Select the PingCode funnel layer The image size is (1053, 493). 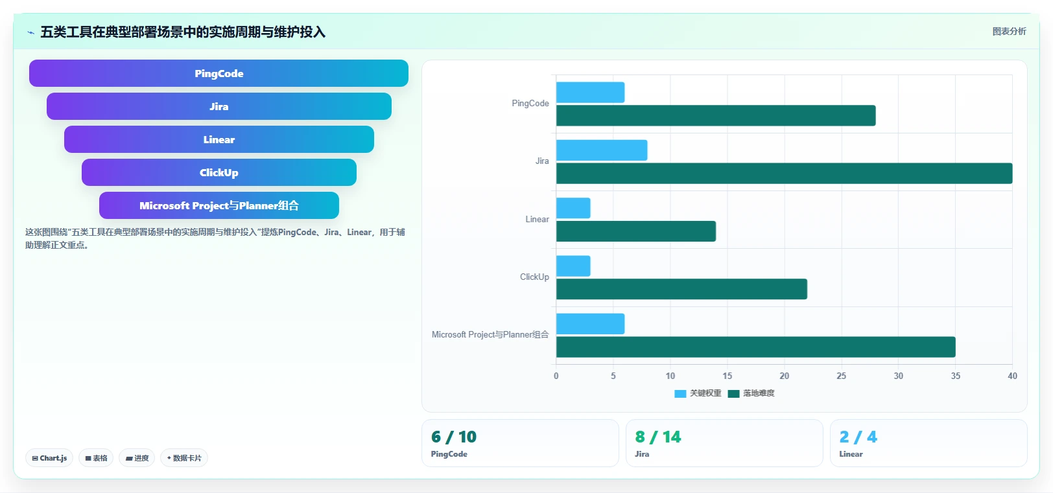[x=219, y=73]
